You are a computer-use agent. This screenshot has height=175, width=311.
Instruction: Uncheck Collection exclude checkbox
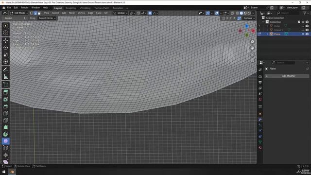[299, 22]
